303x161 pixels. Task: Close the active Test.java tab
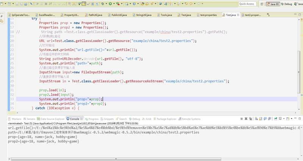pyautogui.click(x=238, y=15)
